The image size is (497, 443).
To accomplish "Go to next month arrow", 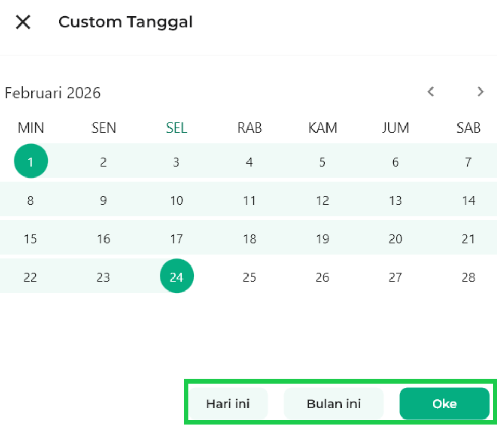I will click(480, 92).
